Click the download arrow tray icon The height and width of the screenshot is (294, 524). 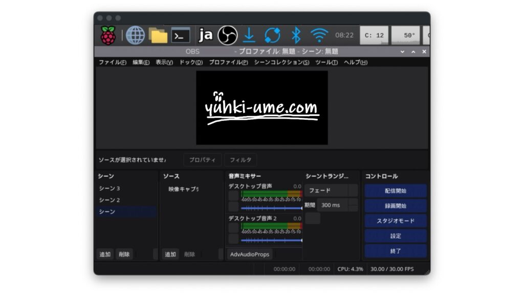pyautogui.click(x=249, y=35)
